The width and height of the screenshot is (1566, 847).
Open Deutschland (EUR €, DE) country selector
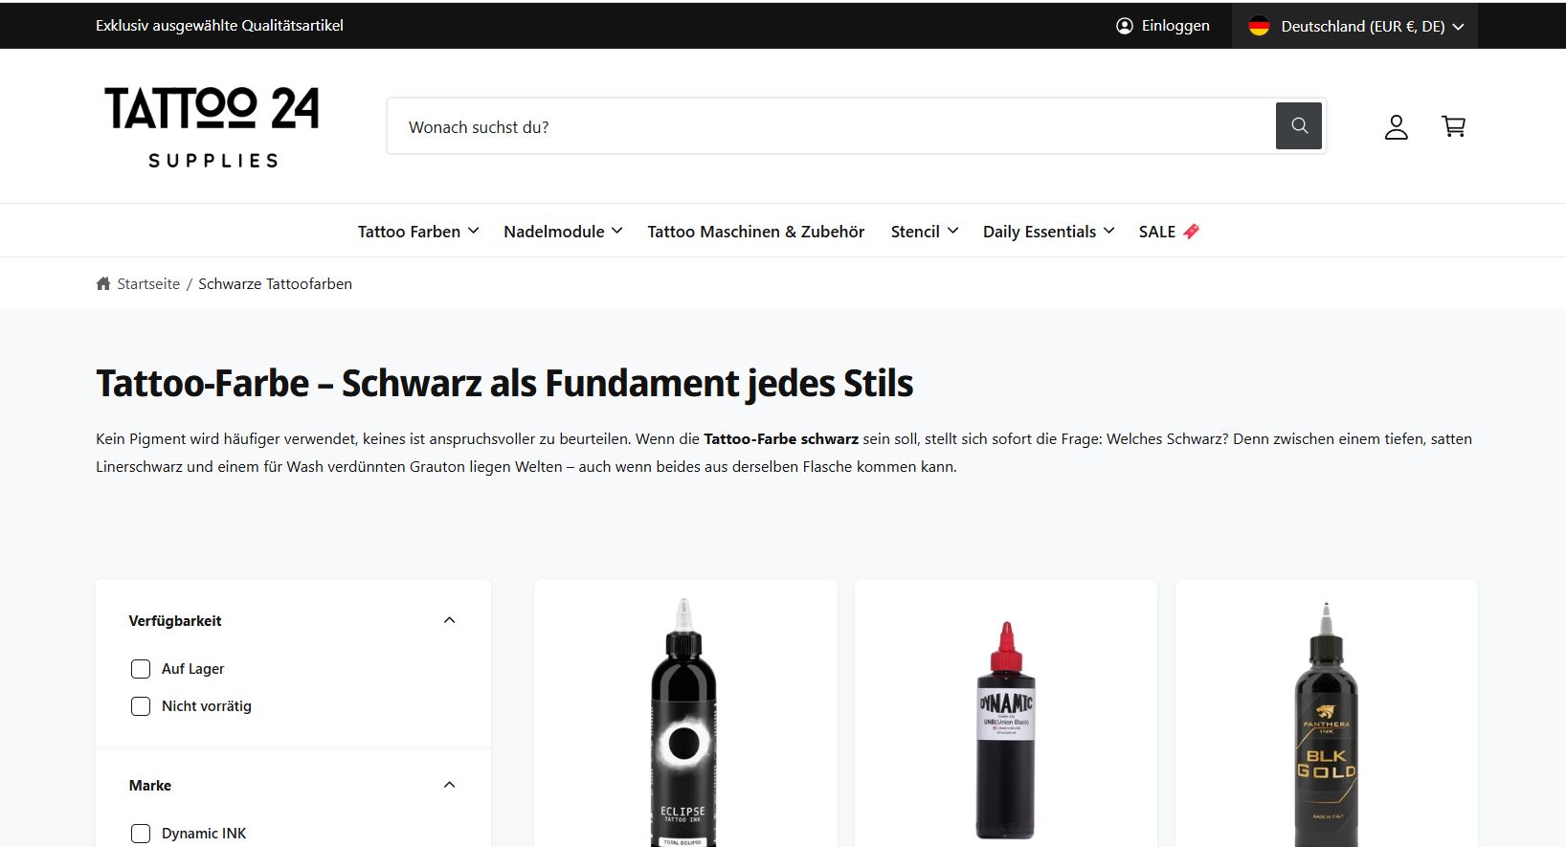point(1355,26)
